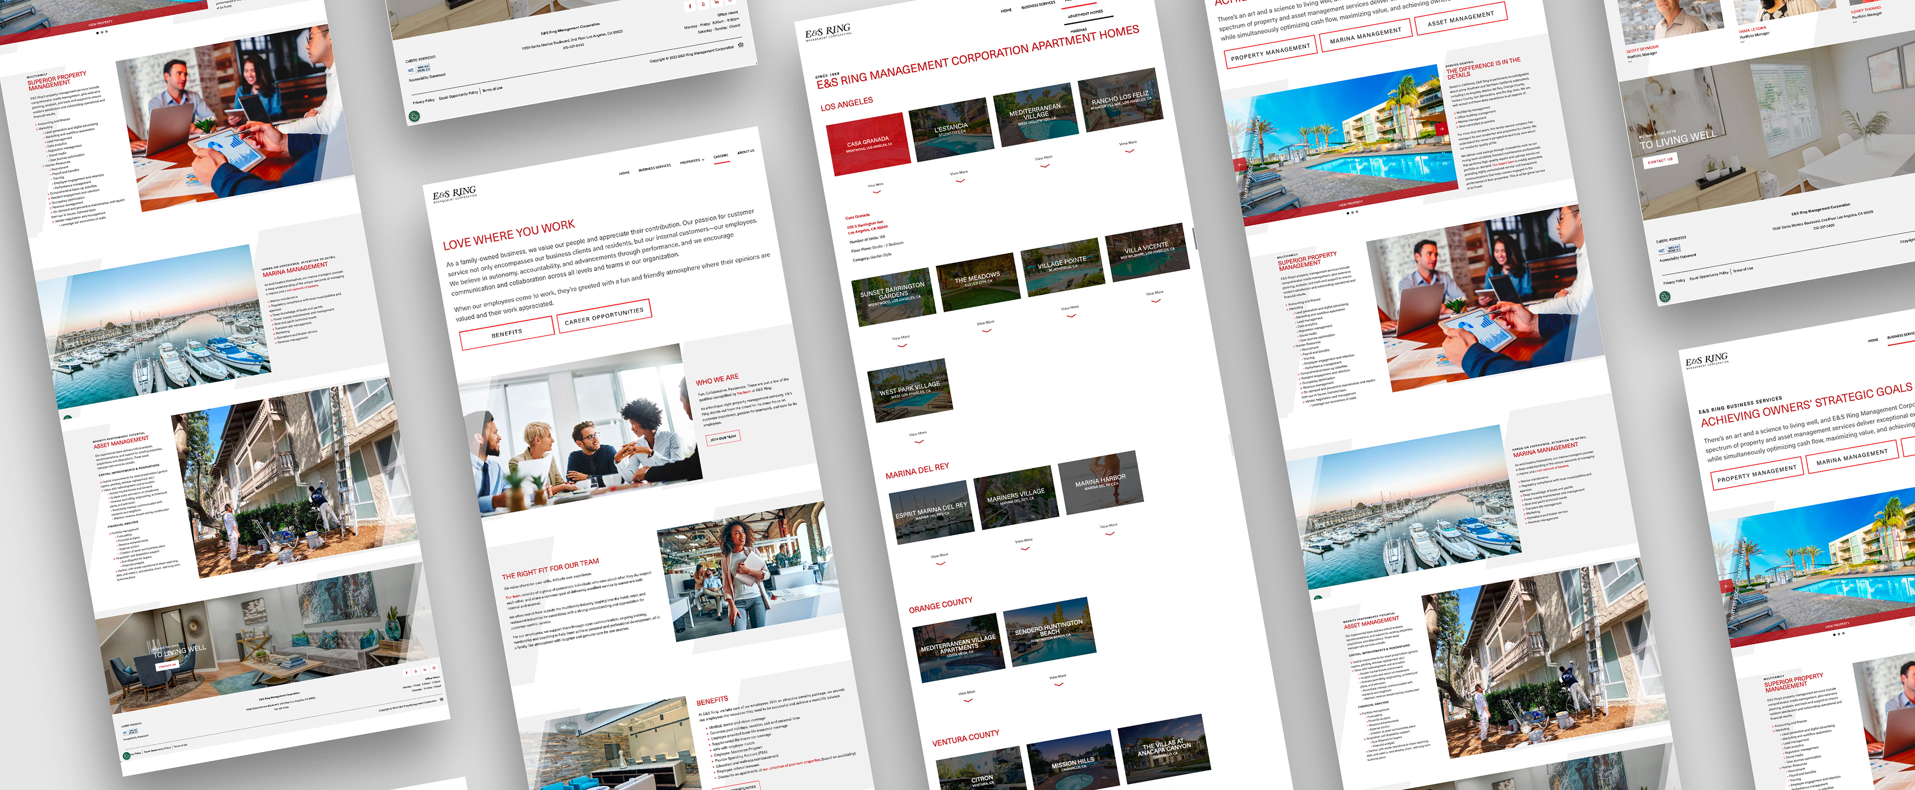
Task: Select team member Tamar Letona's name
Action: (1752, 30)
